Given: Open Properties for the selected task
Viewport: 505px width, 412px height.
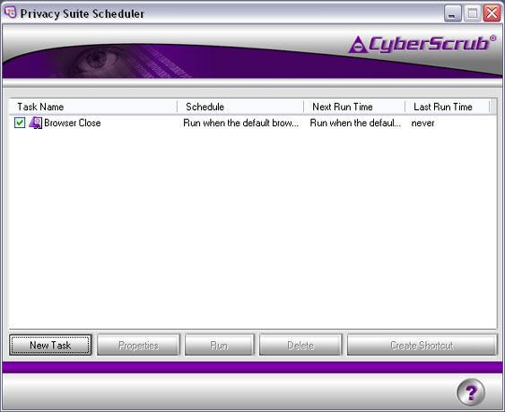Looking at the screenshot, I should (138, 345).
